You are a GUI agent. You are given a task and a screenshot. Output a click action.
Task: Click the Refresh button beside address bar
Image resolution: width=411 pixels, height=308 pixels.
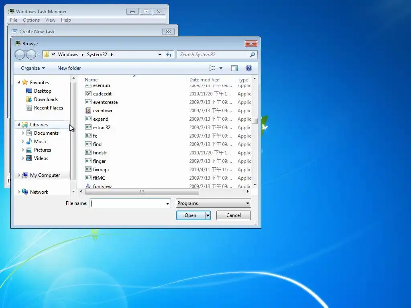(169, 55)
